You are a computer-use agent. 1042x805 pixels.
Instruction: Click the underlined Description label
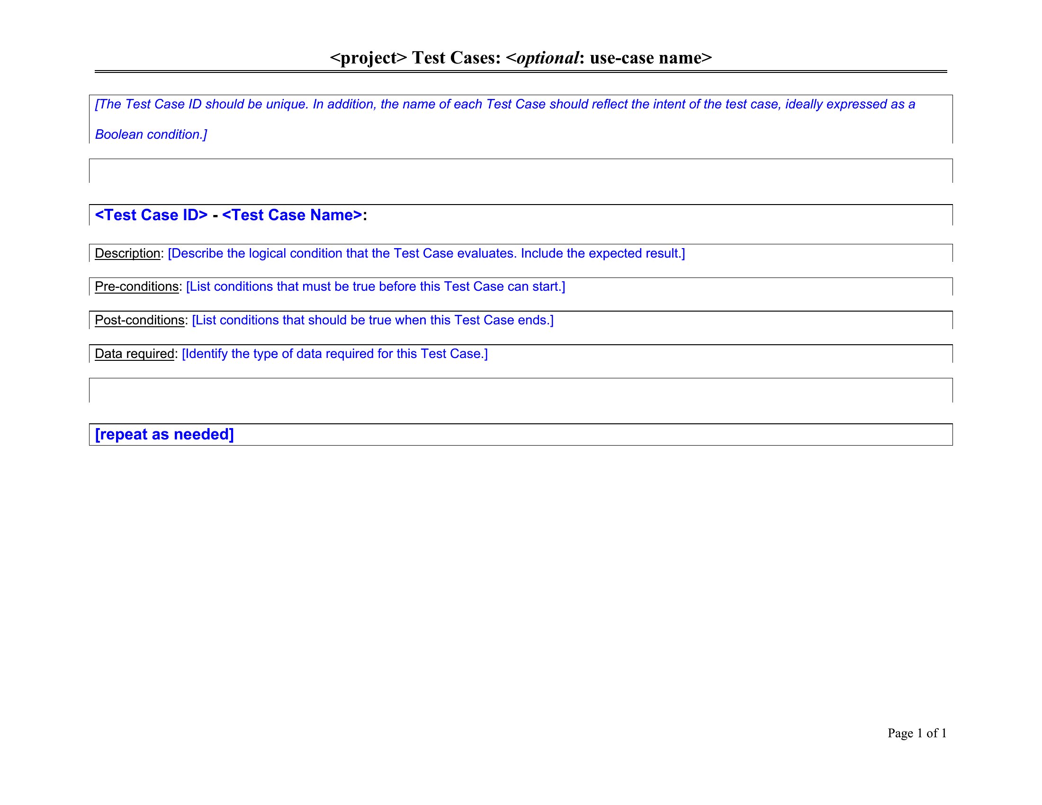pyautogui.click(x=127, y=253)
